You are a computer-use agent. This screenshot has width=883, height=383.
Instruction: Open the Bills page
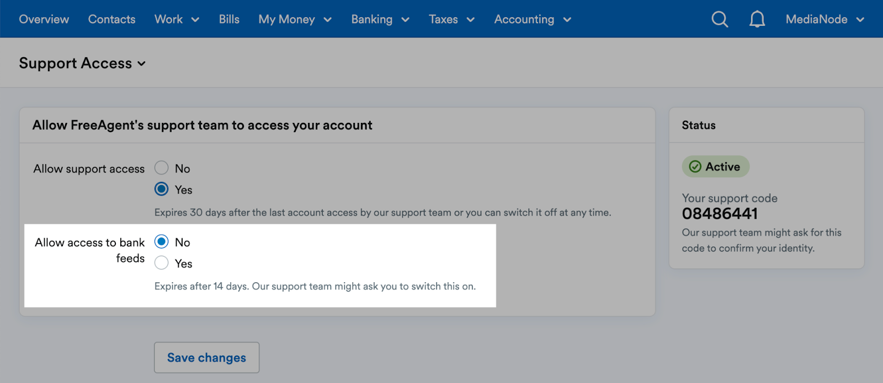pyautogui.click(x=229, y=19)
